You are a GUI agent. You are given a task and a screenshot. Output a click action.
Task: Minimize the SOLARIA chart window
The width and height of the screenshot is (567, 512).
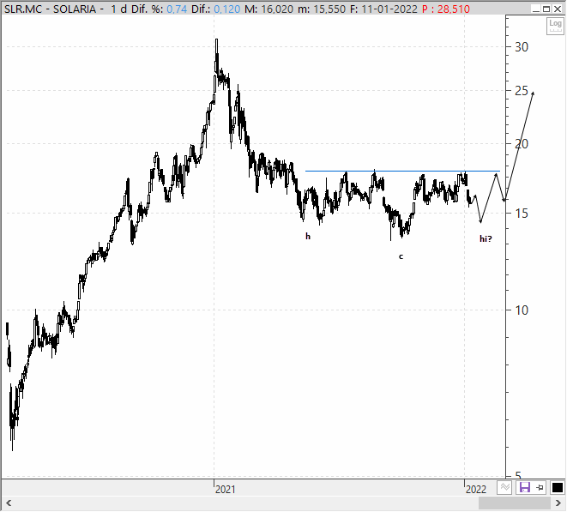point(536,9)
